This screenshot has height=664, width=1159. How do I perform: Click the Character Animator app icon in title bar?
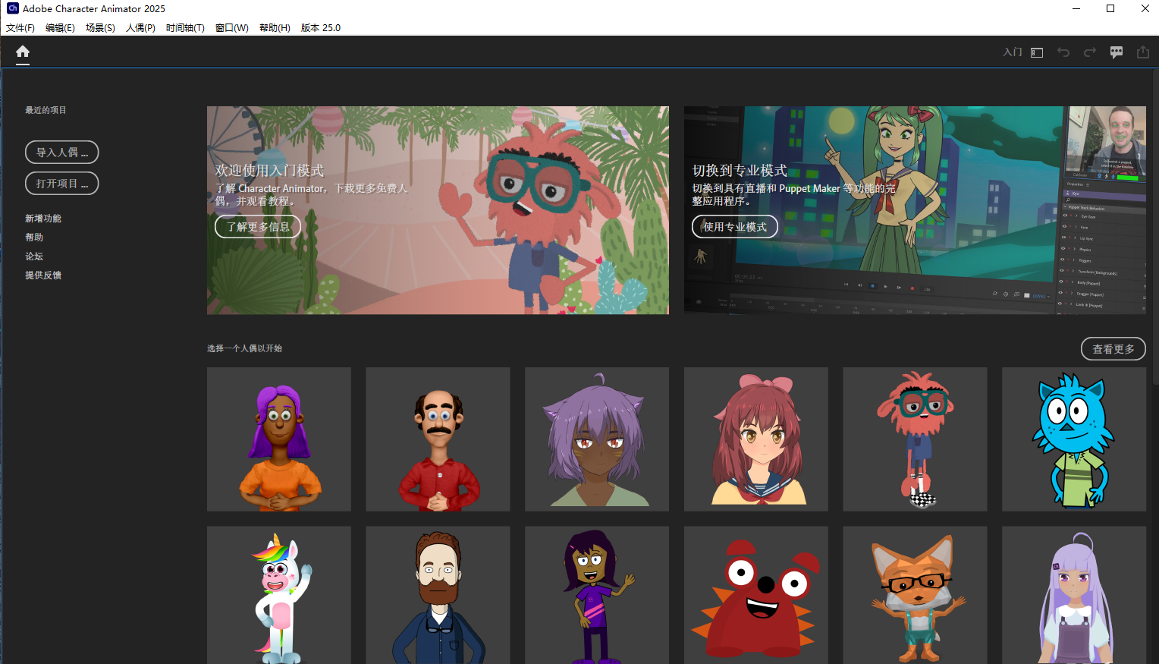tap(12, 8)
